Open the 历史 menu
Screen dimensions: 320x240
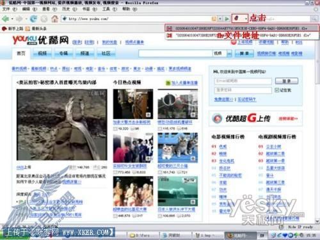[69, 9]
